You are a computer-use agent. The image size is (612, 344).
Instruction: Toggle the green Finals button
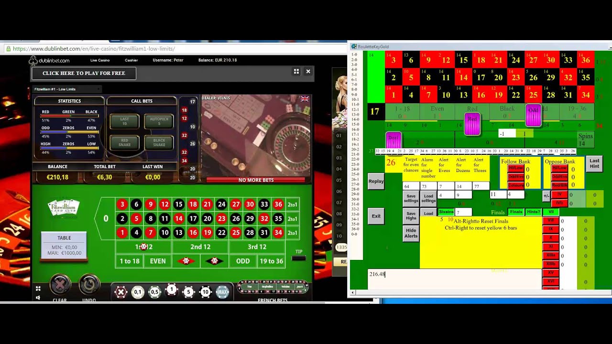point(516,212)
